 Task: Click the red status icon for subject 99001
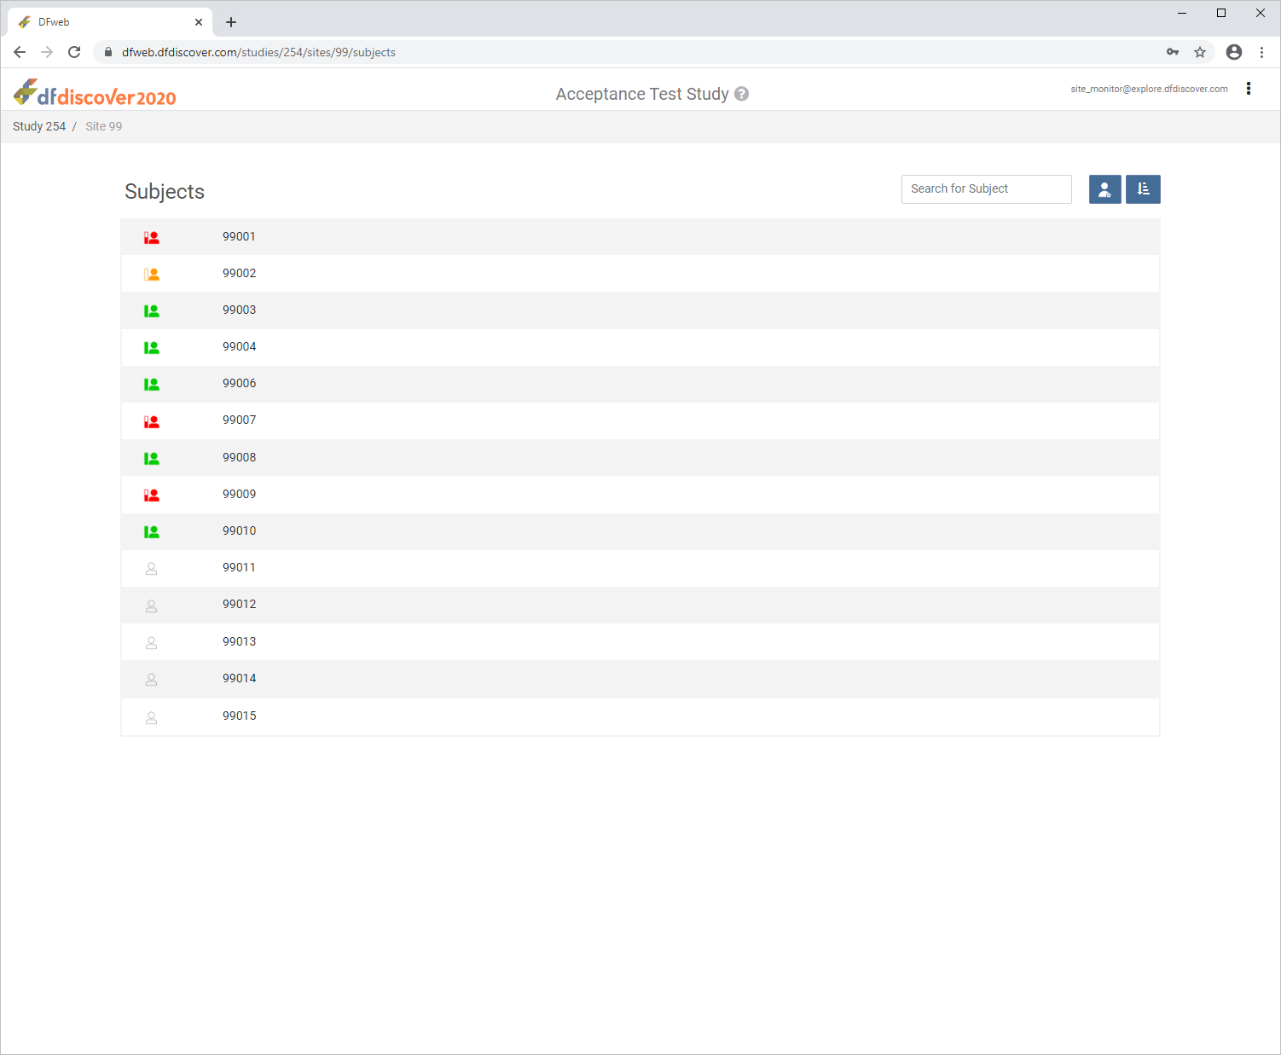152,237
